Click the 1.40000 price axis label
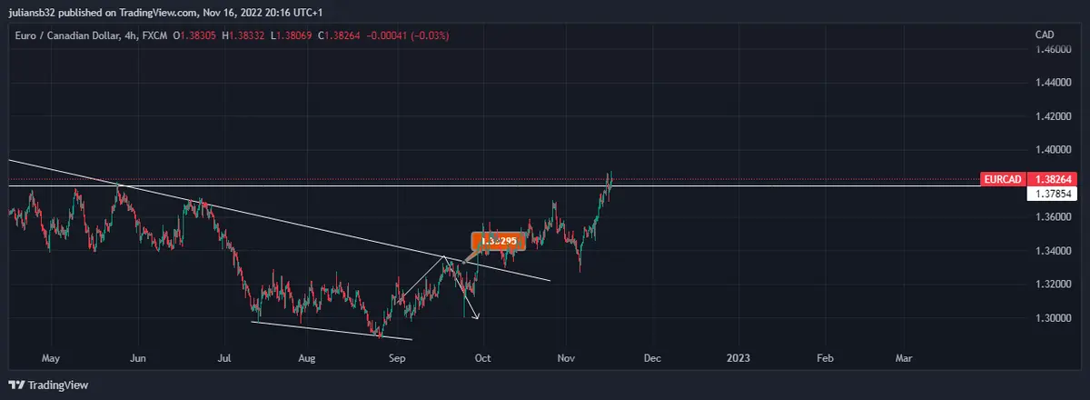 pos(1052,150)
